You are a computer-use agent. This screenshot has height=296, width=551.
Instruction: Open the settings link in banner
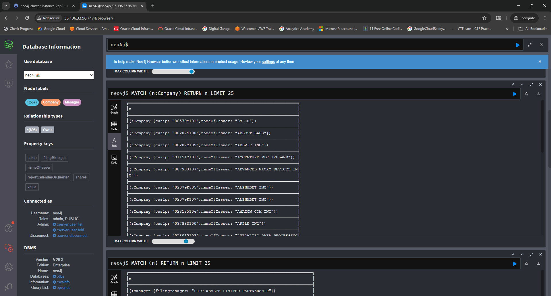pos(268,62)
